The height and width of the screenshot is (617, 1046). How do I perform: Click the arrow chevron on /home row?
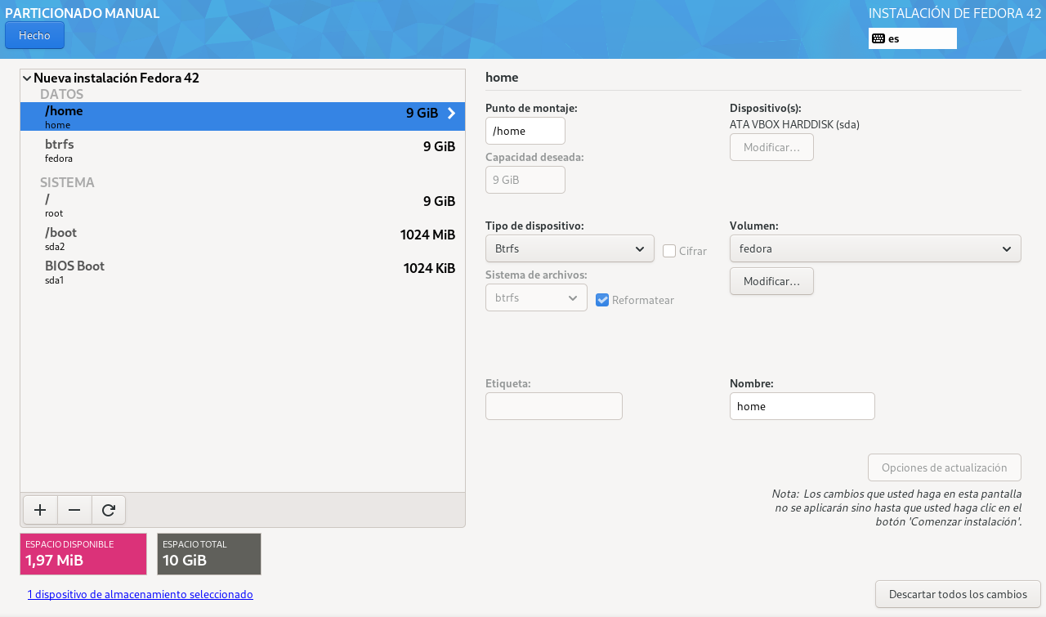[x=451, y=114]
